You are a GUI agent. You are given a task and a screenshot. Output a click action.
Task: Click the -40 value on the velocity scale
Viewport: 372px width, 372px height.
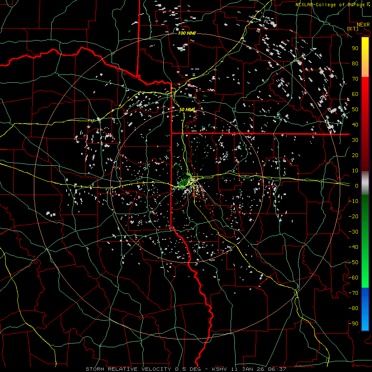[x=353, y=247]
